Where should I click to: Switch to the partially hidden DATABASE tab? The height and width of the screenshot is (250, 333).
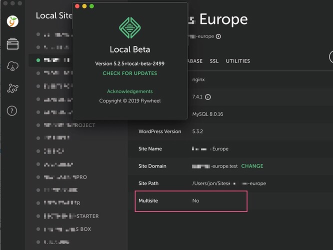click(x=195, y=61)
